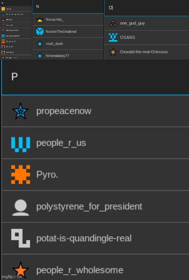
Task: Click the blue pixel icon beside OSANS
Action: click(x=113, y=37)
